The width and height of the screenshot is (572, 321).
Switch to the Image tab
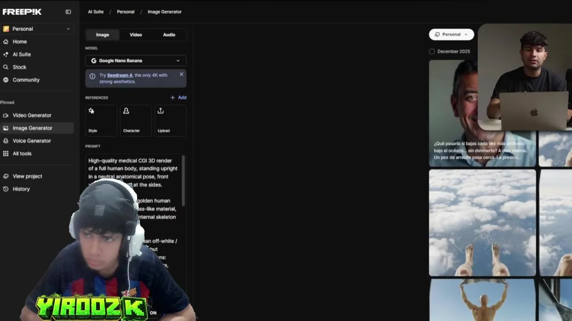pos(102,35)
